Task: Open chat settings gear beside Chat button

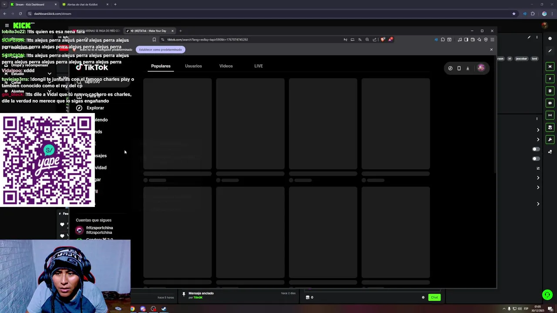Action: coord(423,297)
